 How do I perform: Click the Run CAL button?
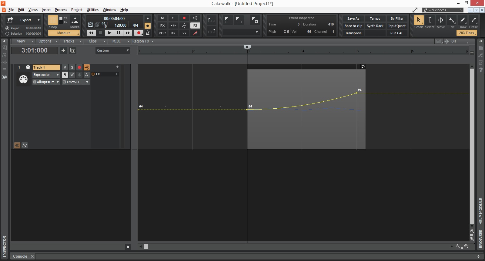397,33
